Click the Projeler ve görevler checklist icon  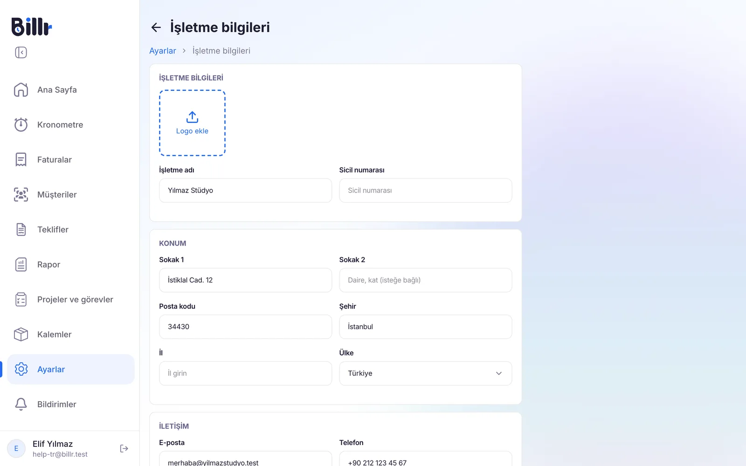click(21, 299)
